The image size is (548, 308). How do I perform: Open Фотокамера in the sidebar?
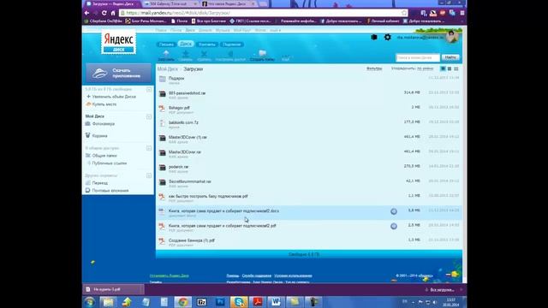(104, 124)
